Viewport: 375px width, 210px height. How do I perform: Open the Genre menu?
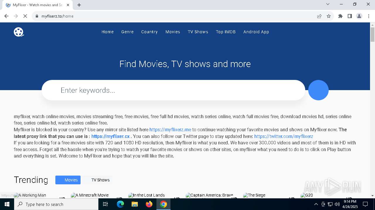coord(127,32)
